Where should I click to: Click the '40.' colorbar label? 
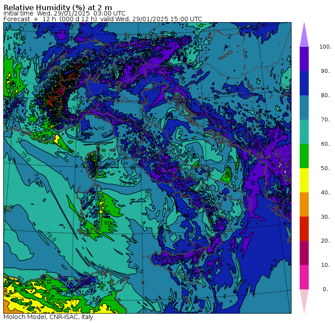tap(325, 193)
